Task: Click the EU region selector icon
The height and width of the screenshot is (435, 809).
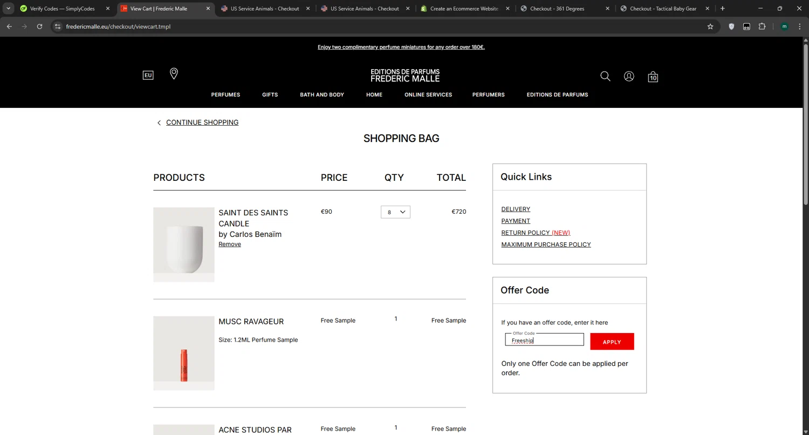Action: [148, 76]
